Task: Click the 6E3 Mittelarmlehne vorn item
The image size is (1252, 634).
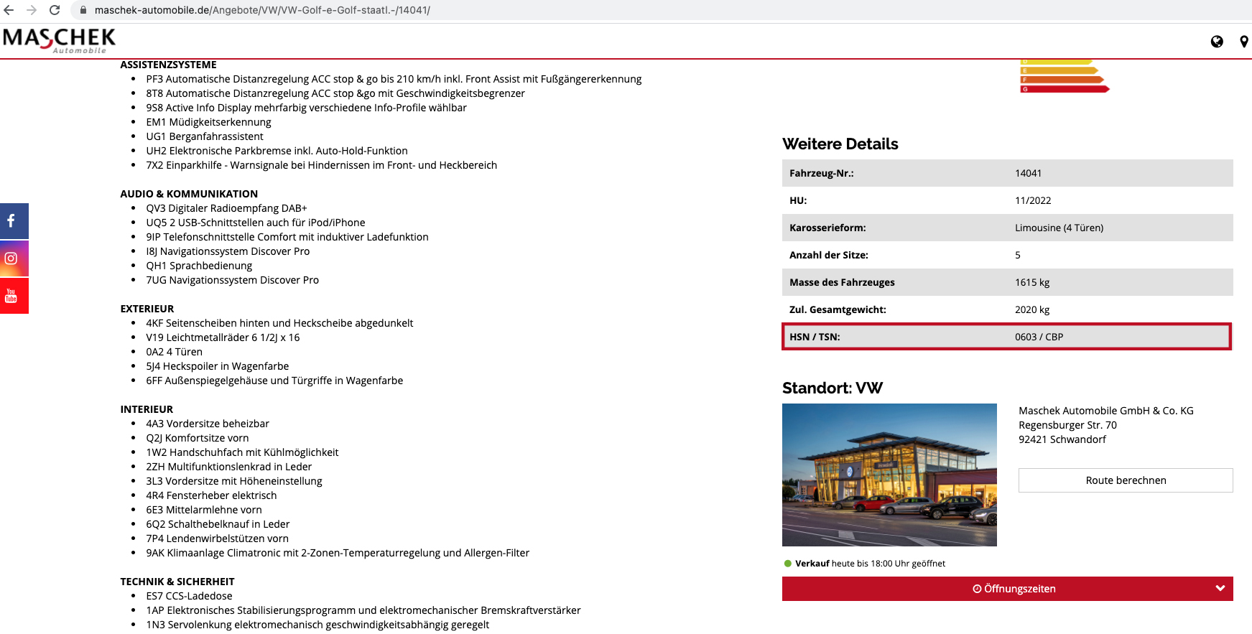Action: (x=204, y=510)
